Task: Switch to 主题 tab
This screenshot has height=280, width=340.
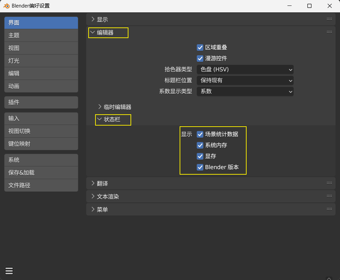Action: tap(41, 35)
